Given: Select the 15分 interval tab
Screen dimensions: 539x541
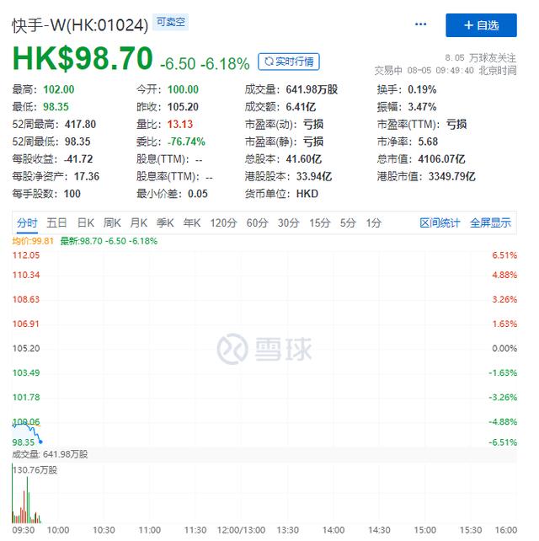Looking at the screenshot, I should pos(320,222).
